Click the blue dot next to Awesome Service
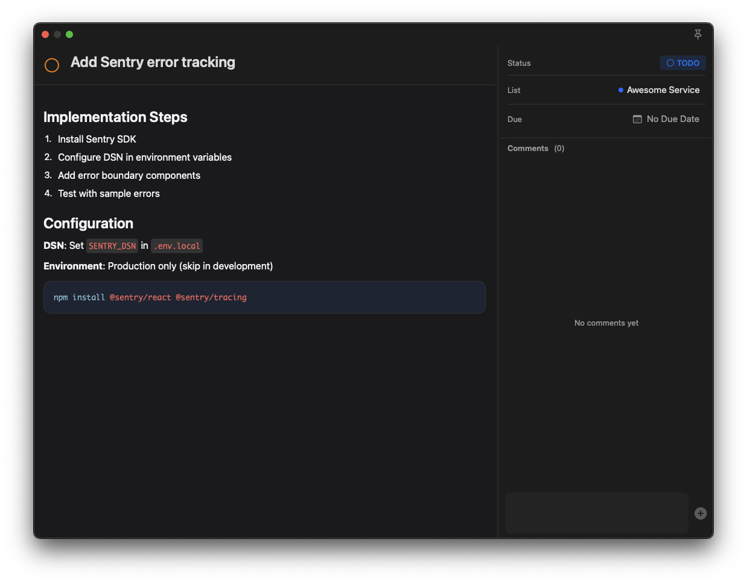Viewport: 747px width, 583px height. 620,89
